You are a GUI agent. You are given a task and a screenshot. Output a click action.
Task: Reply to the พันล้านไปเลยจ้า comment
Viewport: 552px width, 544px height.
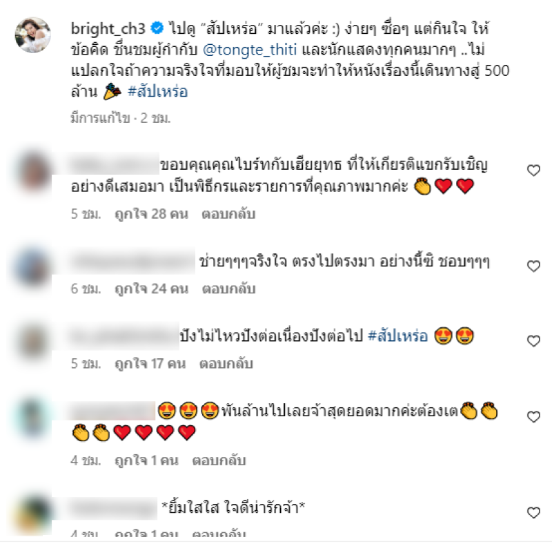[219, 460]
